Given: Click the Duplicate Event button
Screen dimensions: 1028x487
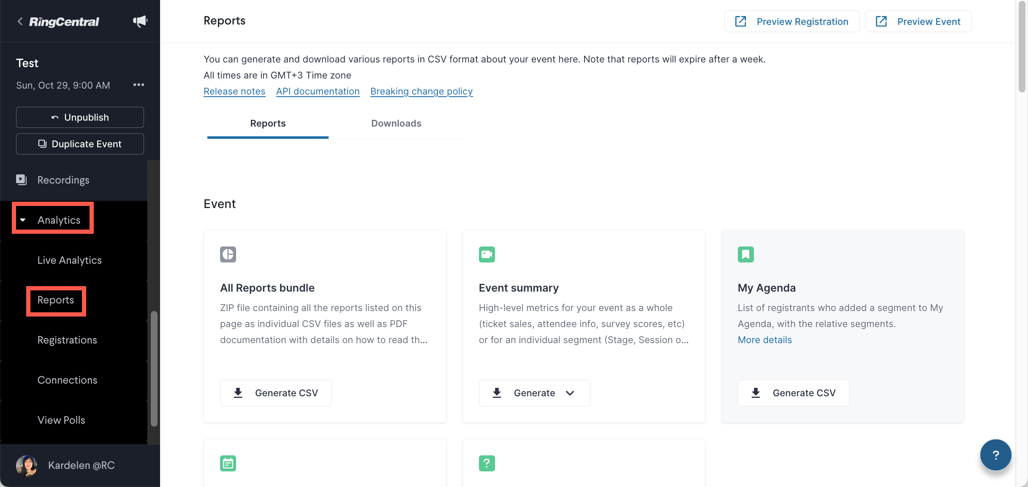Looking at the screenshot, I should tap(80, 144).
